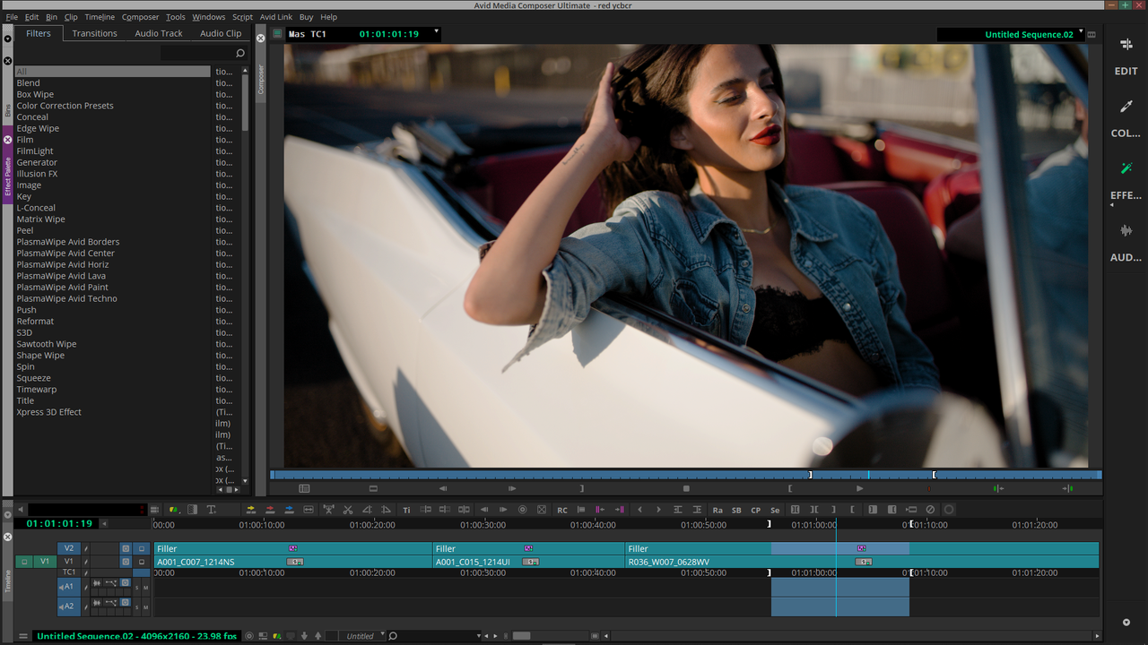Image resolution: width=1148 pixels, height=645 pixels.
Task: Open the Audio workspace waveform icon
Action: coord(1126,230)
